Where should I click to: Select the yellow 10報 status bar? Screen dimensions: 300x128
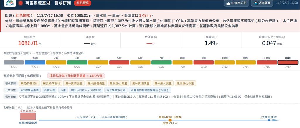coord(225,62)
